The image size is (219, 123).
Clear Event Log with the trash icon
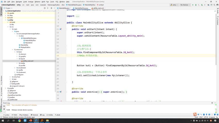click(x=4, y=109)
